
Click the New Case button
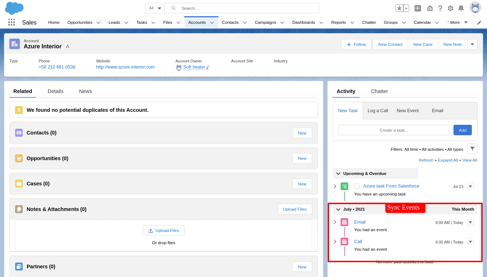pos(423,44)
